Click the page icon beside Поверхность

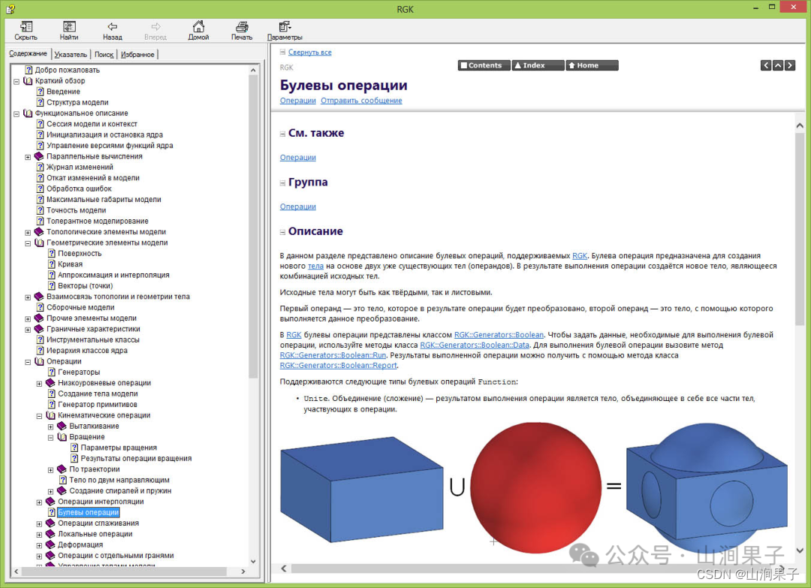point(52,253)
